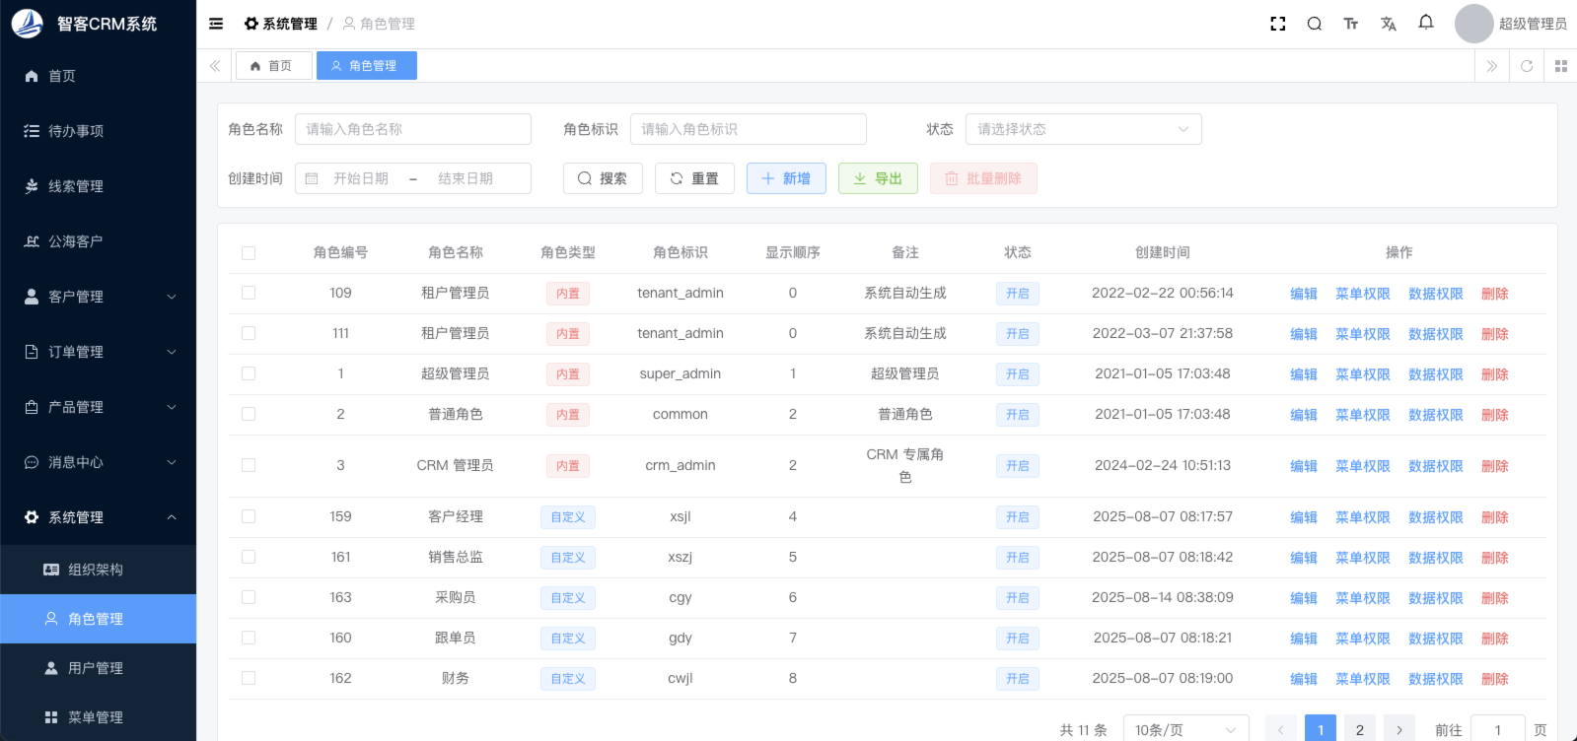Click 编辑 link for 超级管理员 row
This screenshot has height=741, width=1577.
tap(1304, 374)
